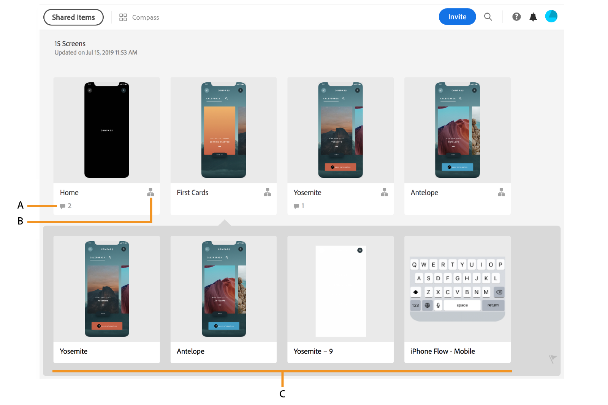Click the linked screens icon on Home card
Viewport: 608px width, 405px height.
150,192
